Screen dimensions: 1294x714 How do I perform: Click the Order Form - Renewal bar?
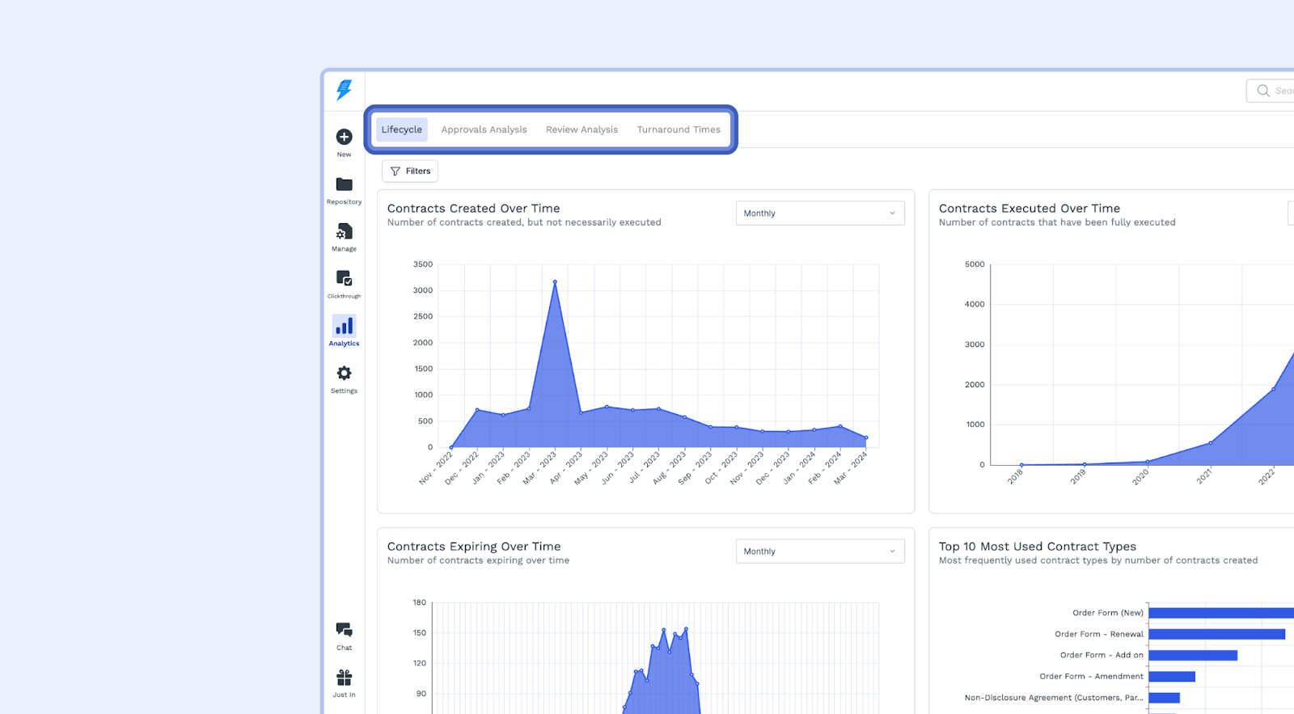pos(1216,634)
